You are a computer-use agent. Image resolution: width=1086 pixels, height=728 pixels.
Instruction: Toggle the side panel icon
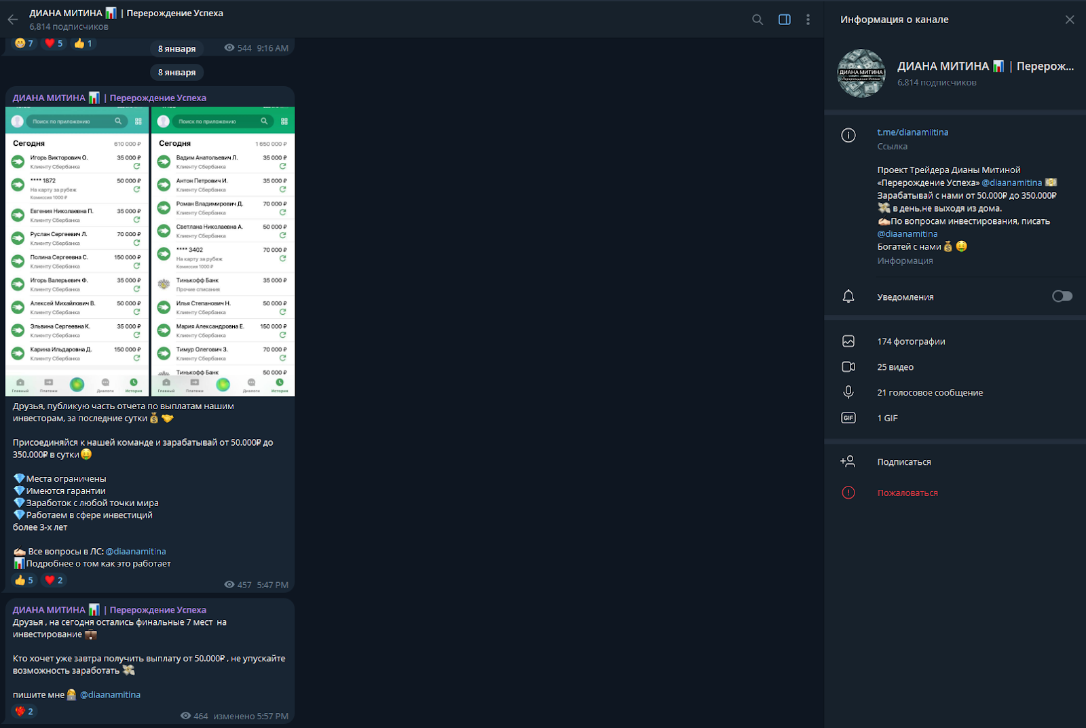784,20
